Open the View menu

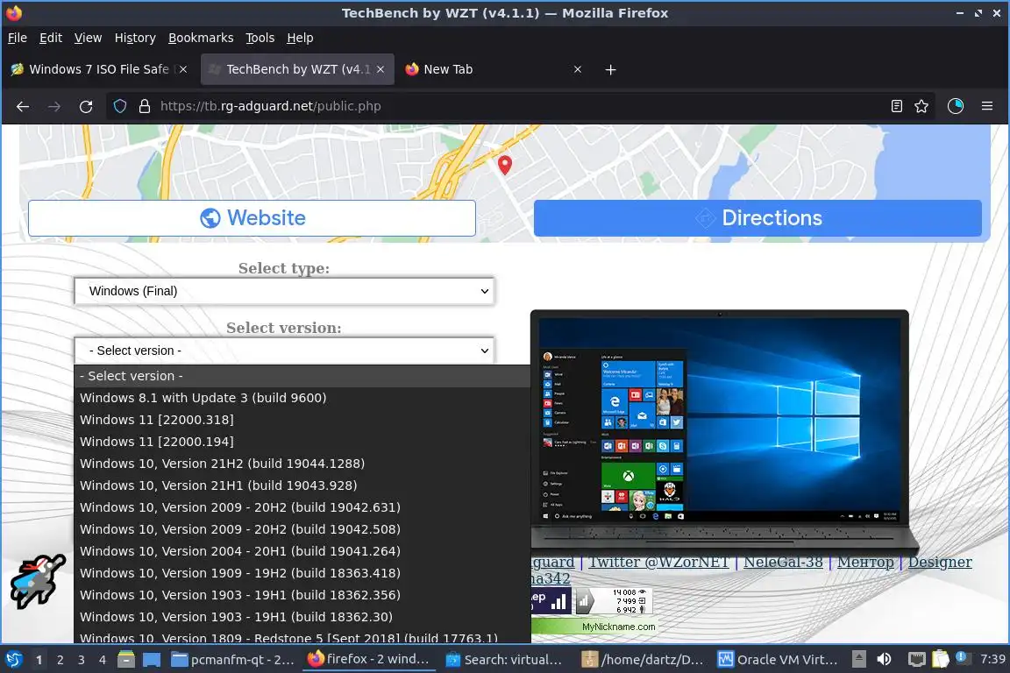[89, 38]
